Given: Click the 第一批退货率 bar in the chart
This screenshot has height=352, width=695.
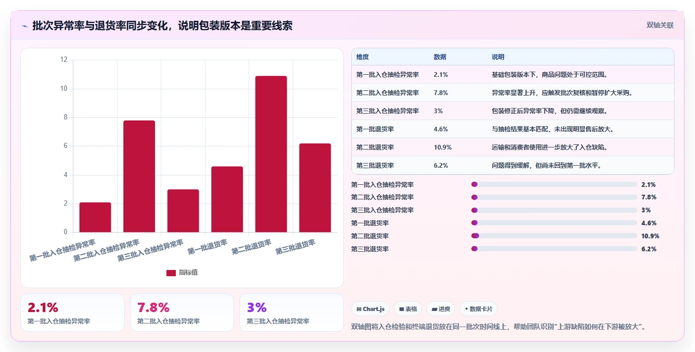Looking at the screenshot, I should (227, 199).
